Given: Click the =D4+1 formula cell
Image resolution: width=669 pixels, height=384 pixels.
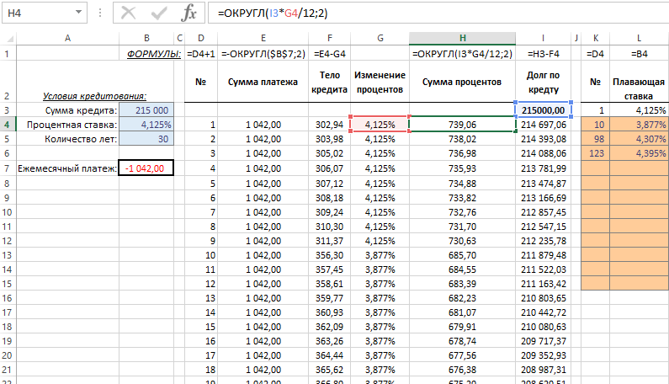Looking at the screenshot, I should [201, 54].
